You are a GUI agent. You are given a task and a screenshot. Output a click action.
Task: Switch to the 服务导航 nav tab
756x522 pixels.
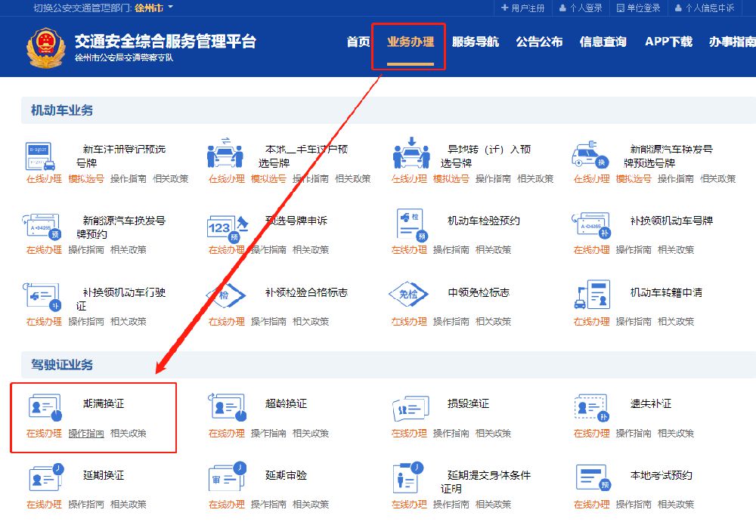click(x=475, y=42)
